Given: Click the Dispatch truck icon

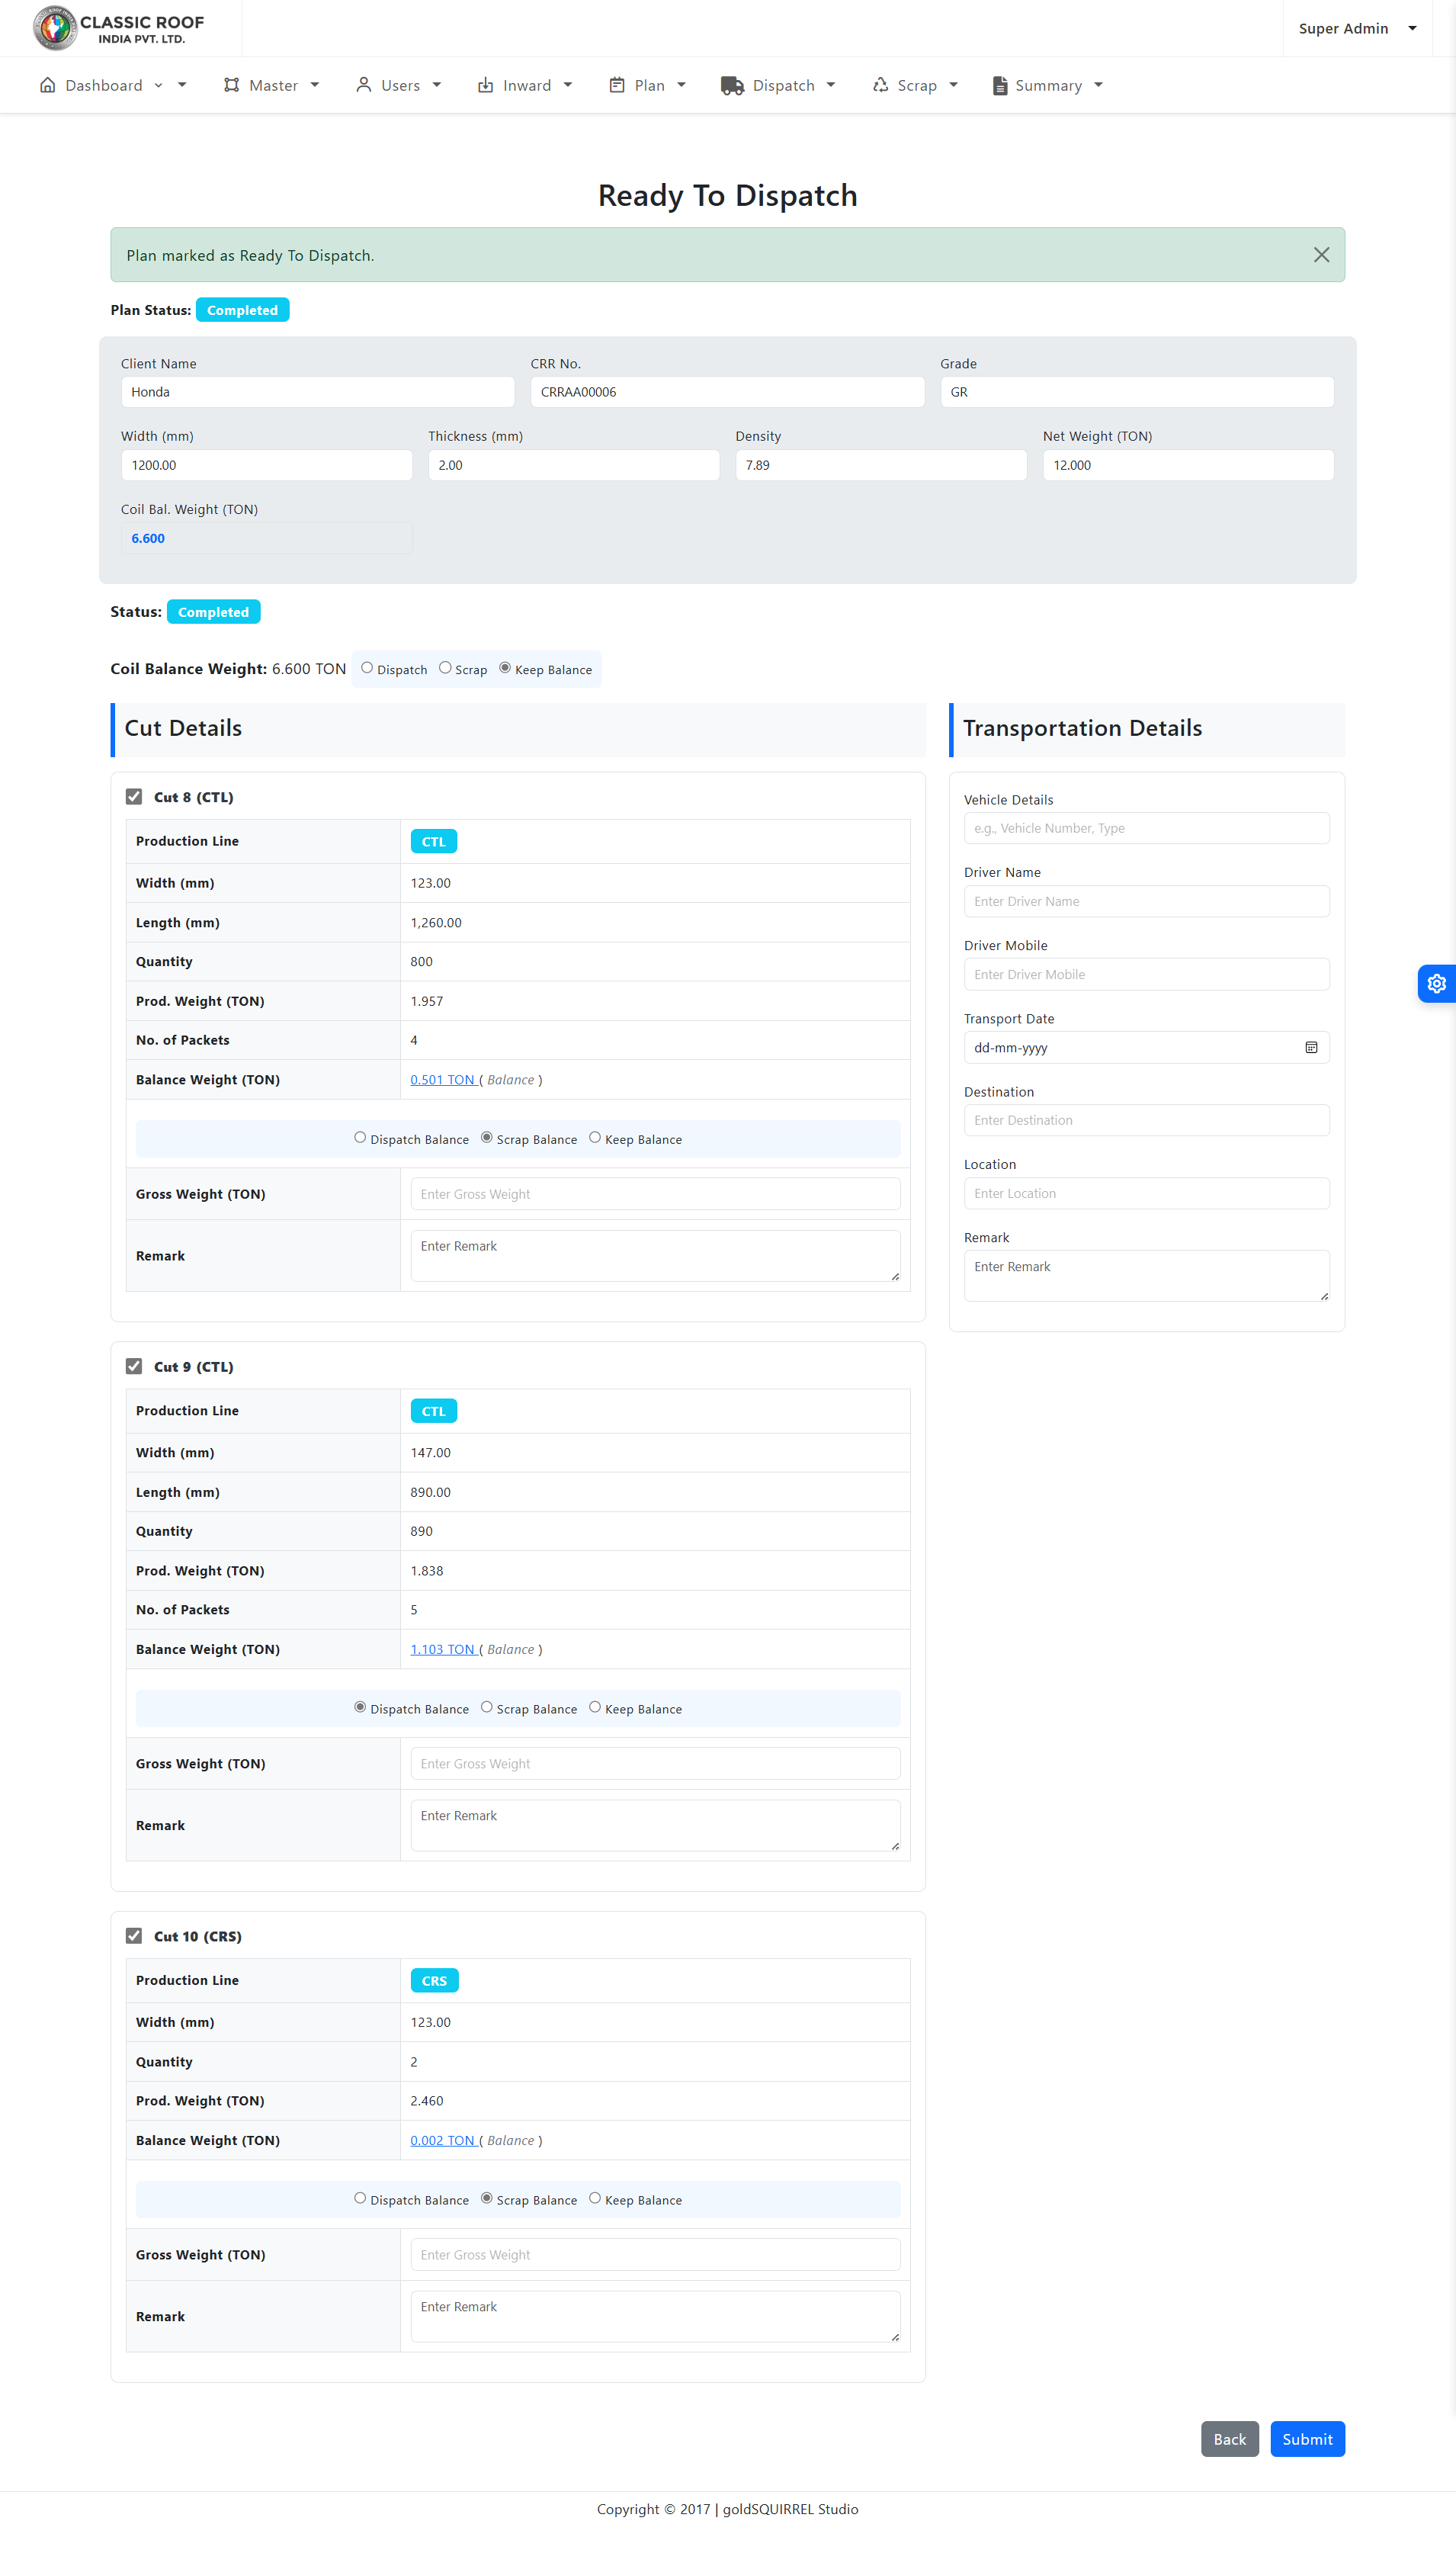Looking at the screenshot, I should click(732, 86).
